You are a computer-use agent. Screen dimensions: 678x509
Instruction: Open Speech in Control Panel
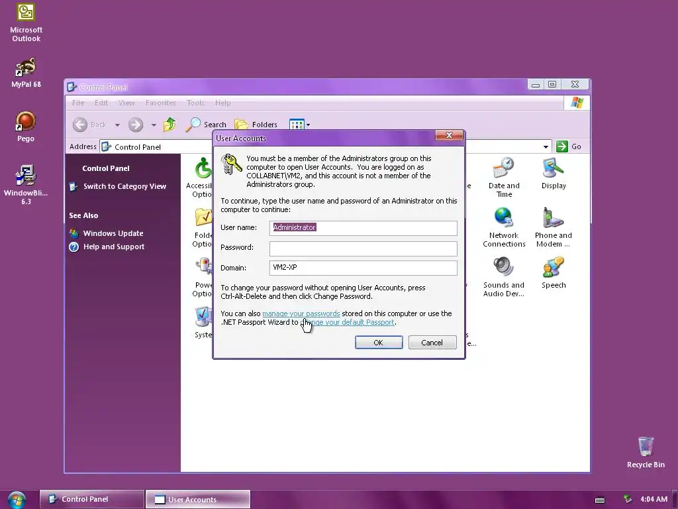click(554, 273)
